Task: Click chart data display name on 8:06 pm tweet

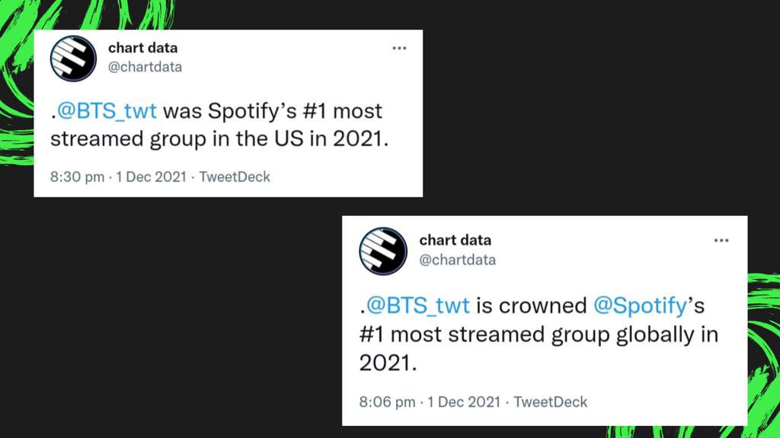Action: (456, 240)
